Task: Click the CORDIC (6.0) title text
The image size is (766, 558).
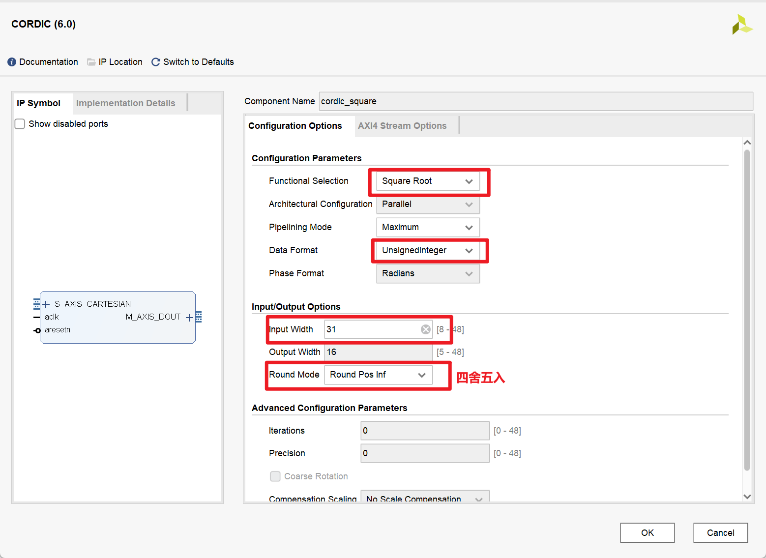Action: click(x=44, y=24)
